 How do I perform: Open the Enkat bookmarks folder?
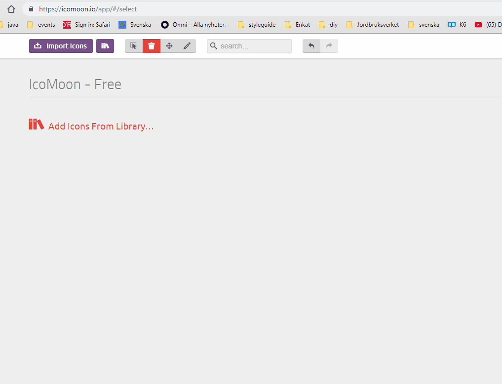pos(298,25)
